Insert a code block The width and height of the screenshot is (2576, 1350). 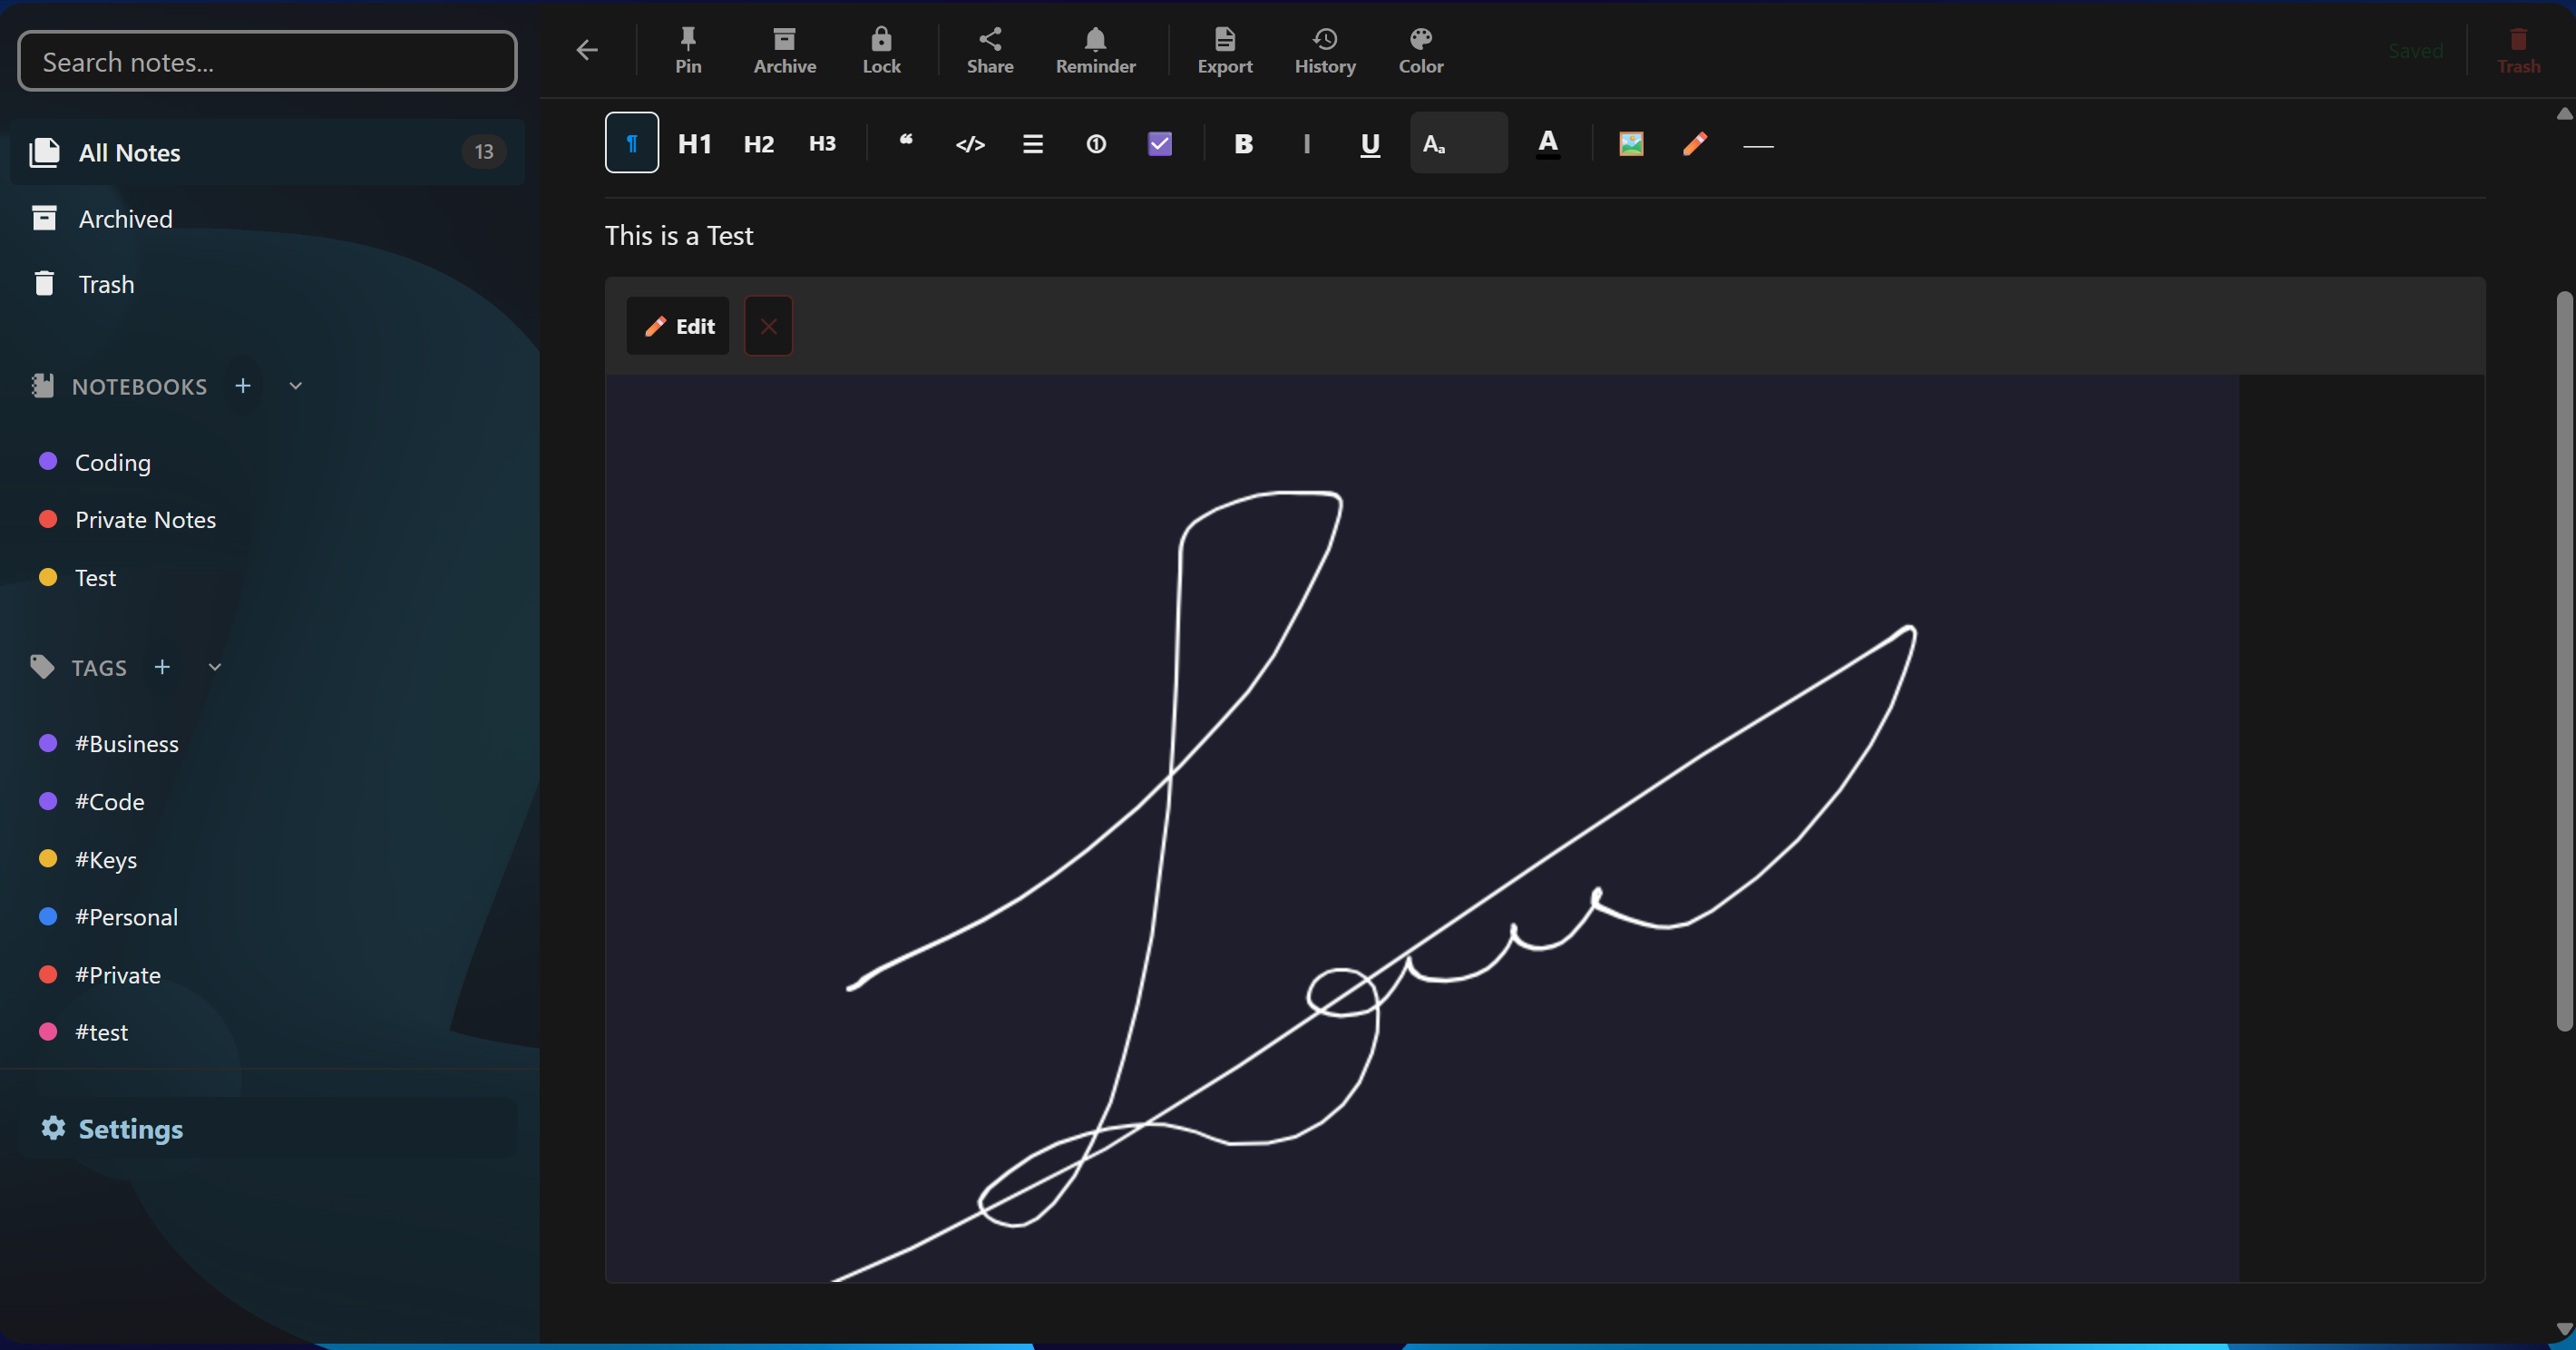[x=970, y=143]
